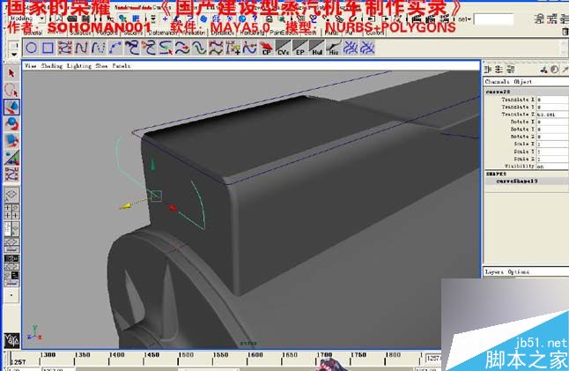
Task: Switch to the Deformation shelf tab
Action: pyautogui.click(x=162, y=33)
